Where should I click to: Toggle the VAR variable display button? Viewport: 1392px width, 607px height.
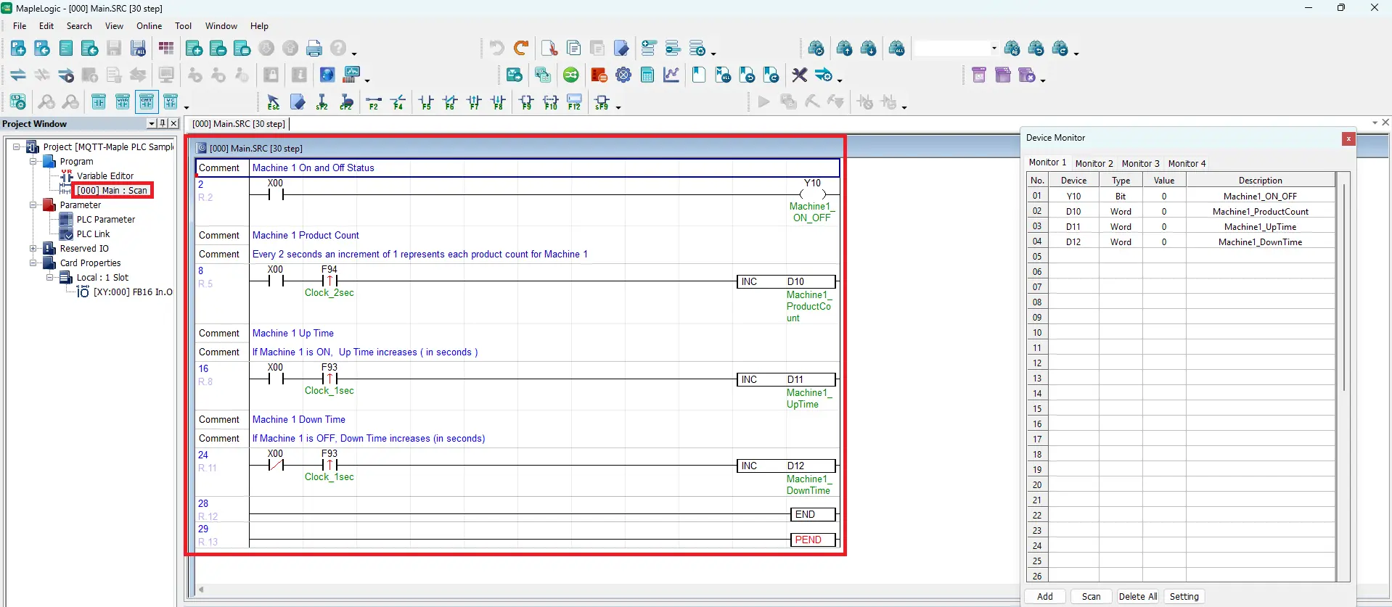(123, 102)
